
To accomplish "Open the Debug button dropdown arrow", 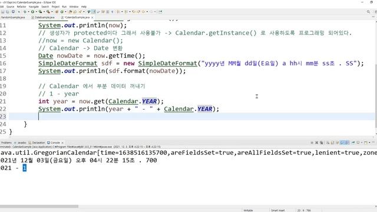I will click(28, 12).
